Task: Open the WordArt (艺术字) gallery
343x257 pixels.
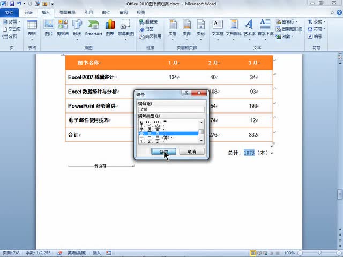Action: click(x=250, y=30)
